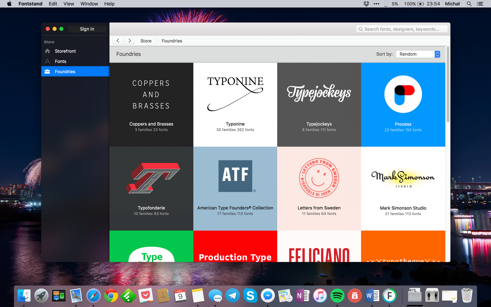Open Skype from the dock

(250, 296)
